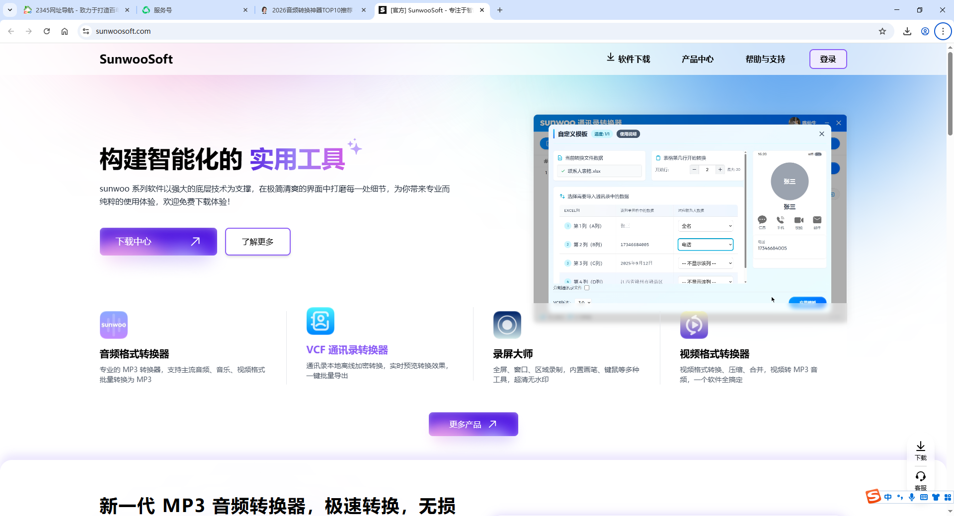The image size is (954, 516).
Task: Click the 更多产品 button
Action: tap(474, 424)
